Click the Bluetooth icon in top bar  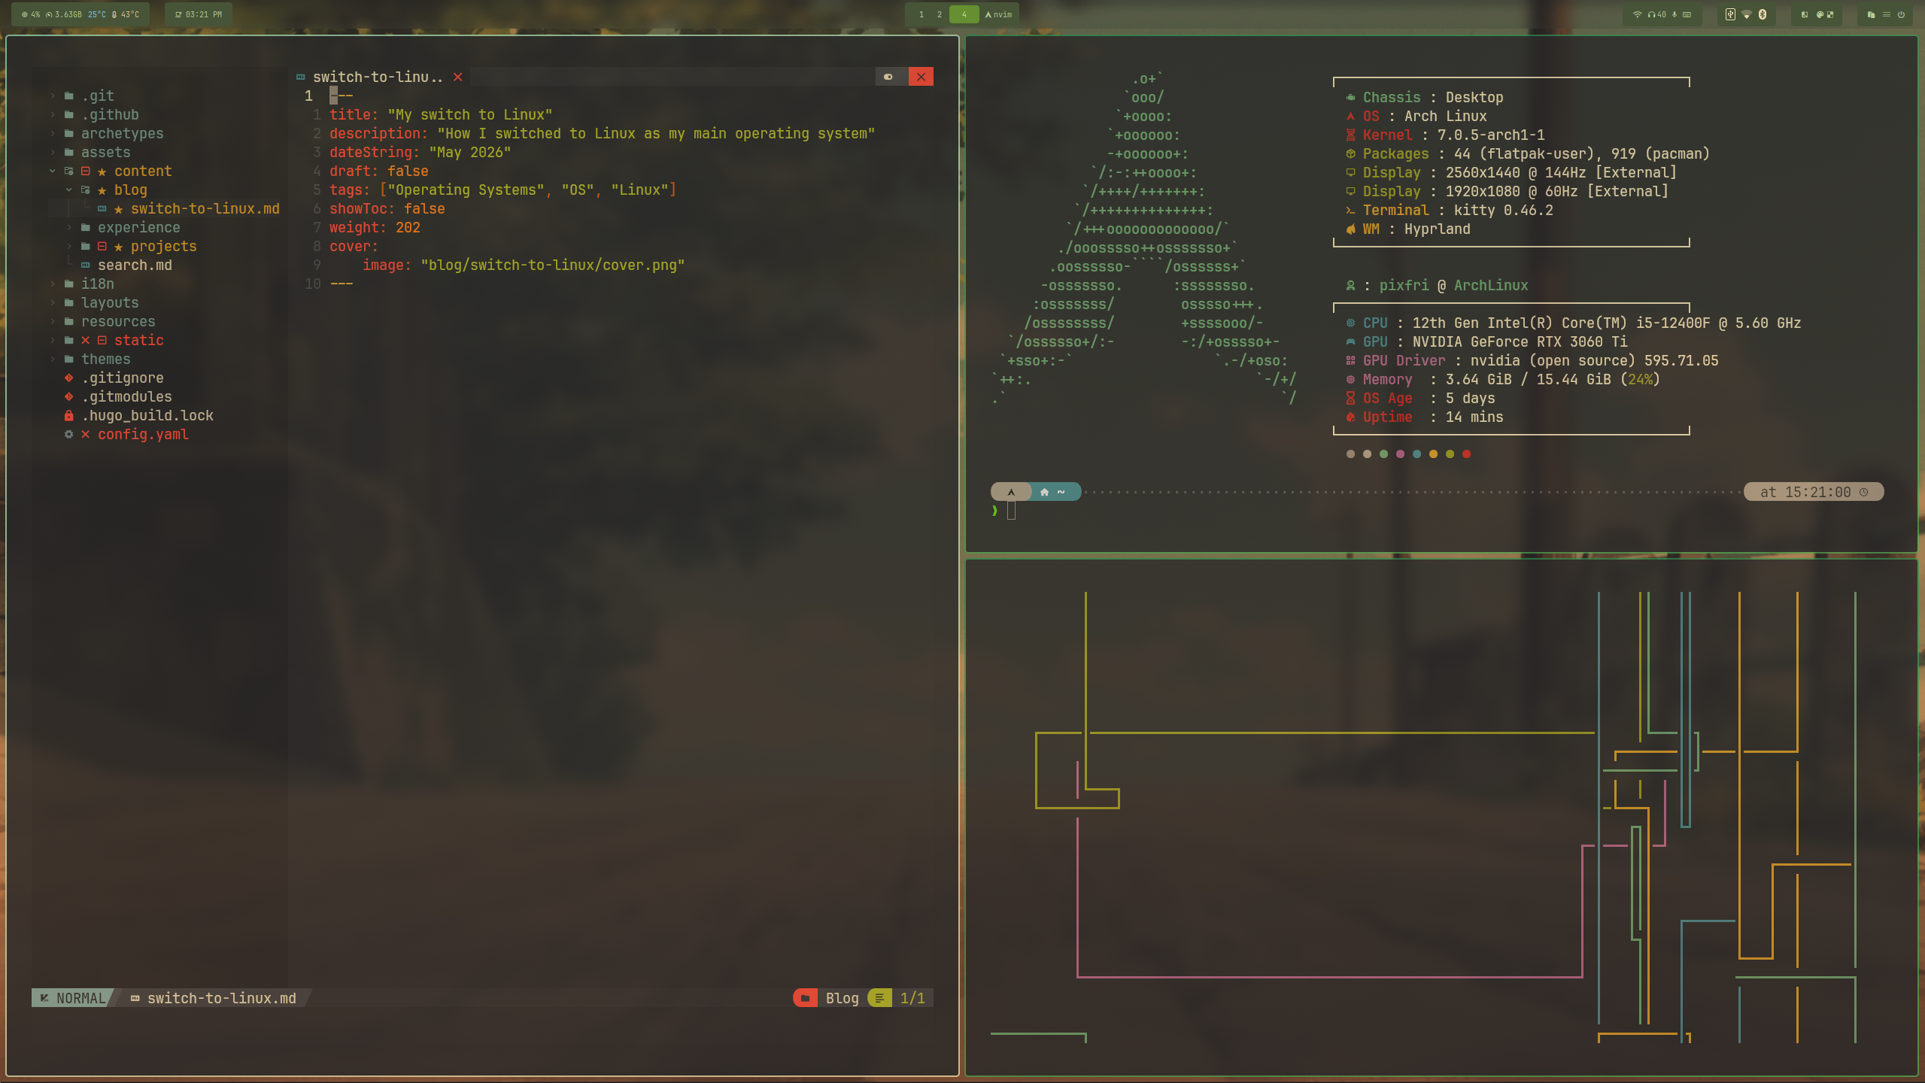[1763, 14]
